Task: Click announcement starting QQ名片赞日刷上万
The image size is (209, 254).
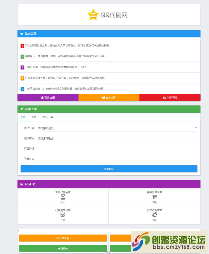Action: pyautogui.click(x=67, y=45)
